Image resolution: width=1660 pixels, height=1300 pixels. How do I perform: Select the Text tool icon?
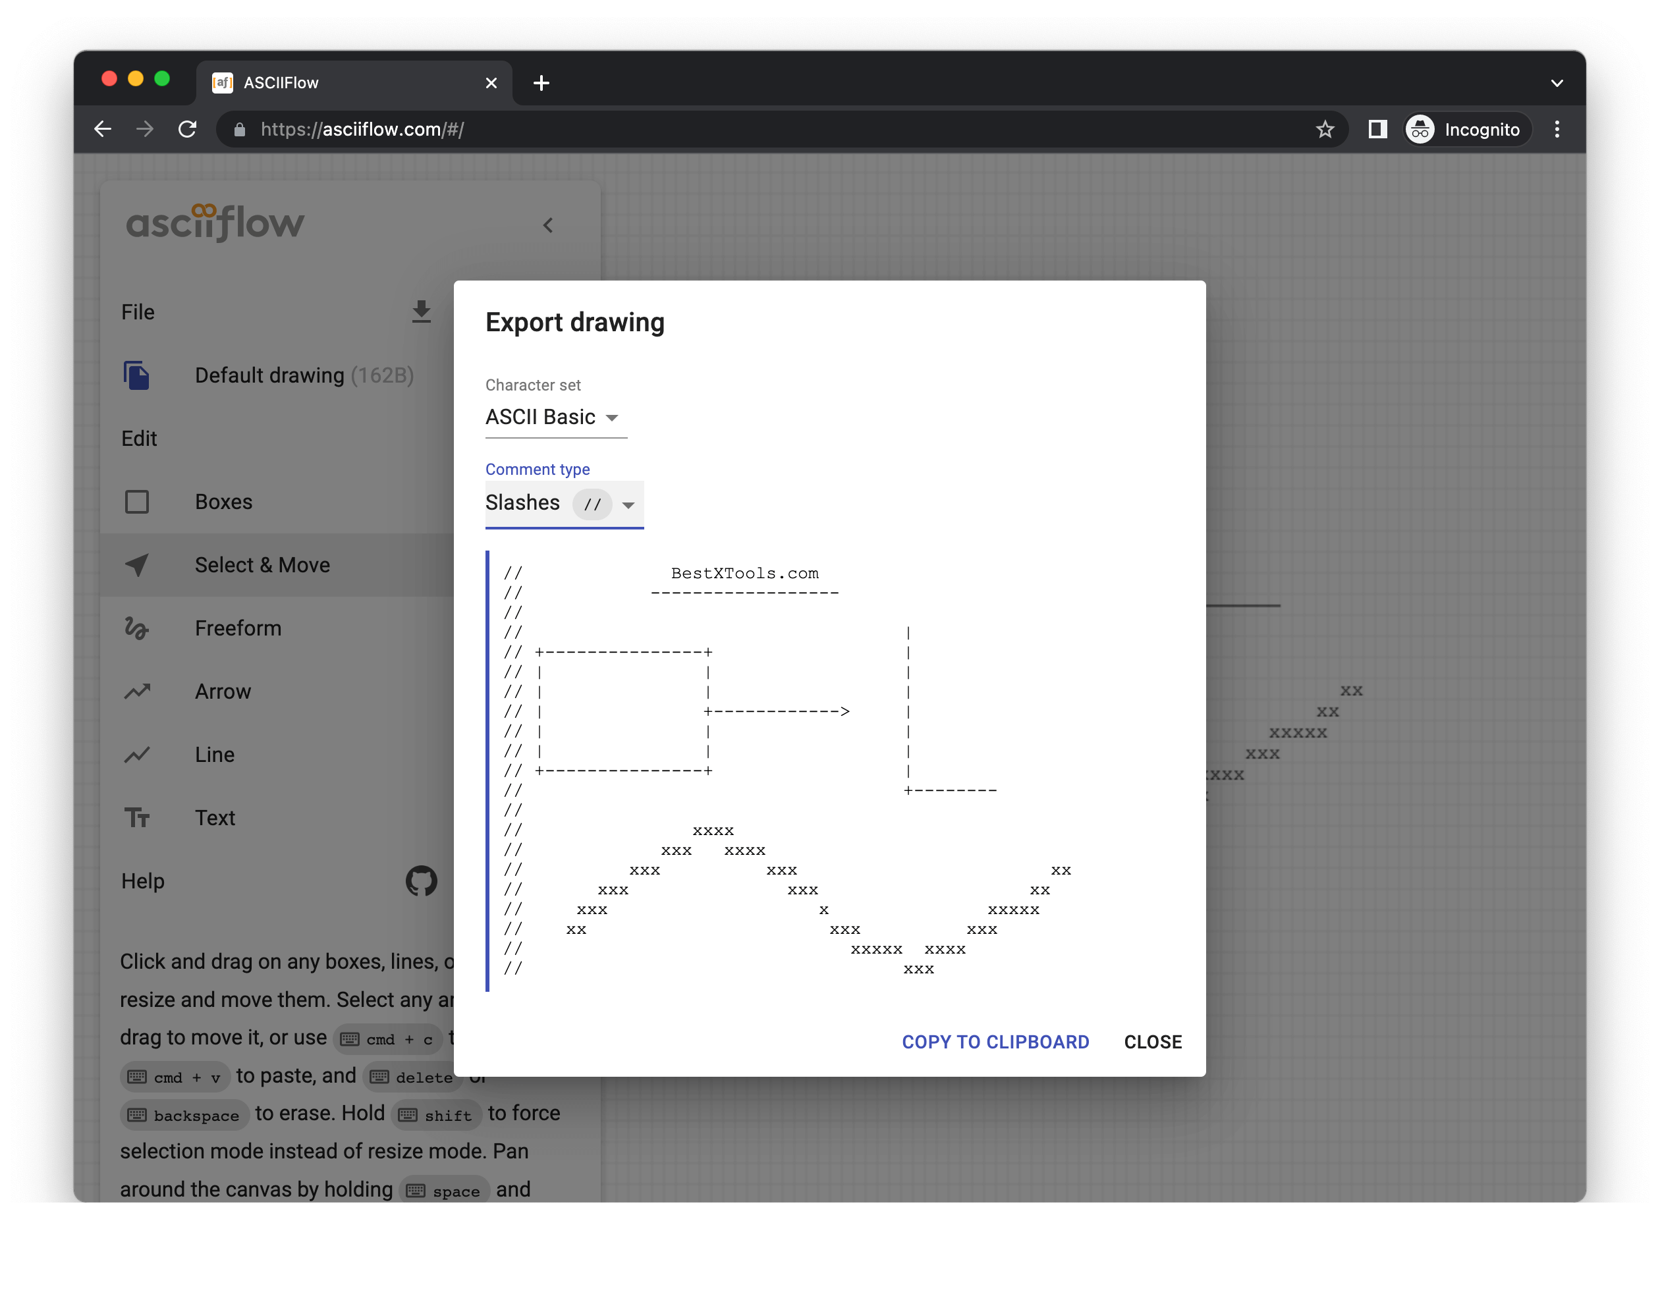(137, 817)
